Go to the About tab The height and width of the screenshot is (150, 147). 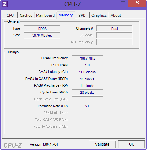pos(116,15)
